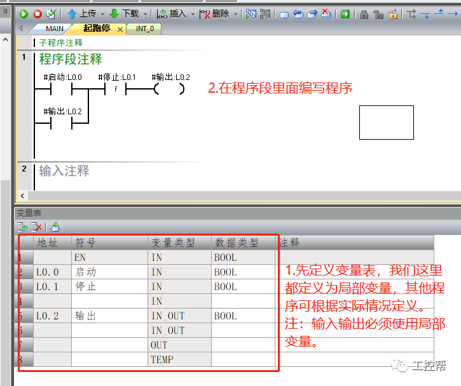The width and height of the screenshot is (461, 386).
Task: Click the L0.0 address cell
Action: 52,272
